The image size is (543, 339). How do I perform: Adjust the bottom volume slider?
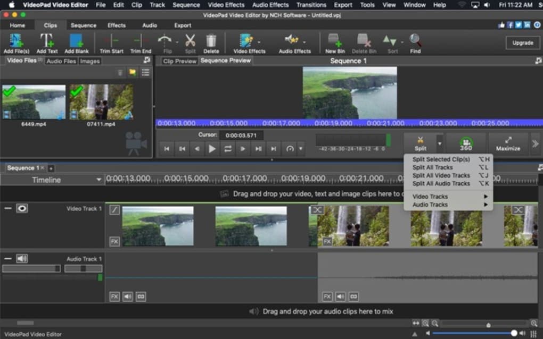tap(513, 333)
